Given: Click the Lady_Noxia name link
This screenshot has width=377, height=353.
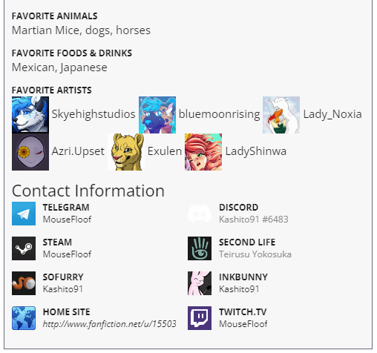Looking at the screenshot, I should pyautogui.click(x=332, y=114).
